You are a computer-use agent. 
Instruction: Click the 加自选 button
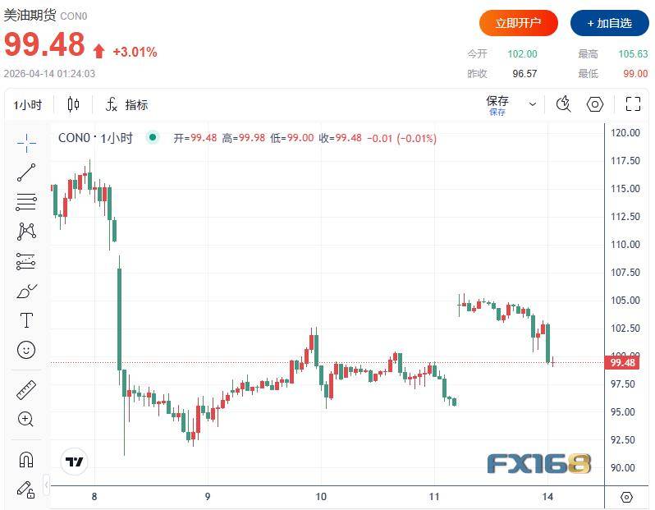point(609,23)
